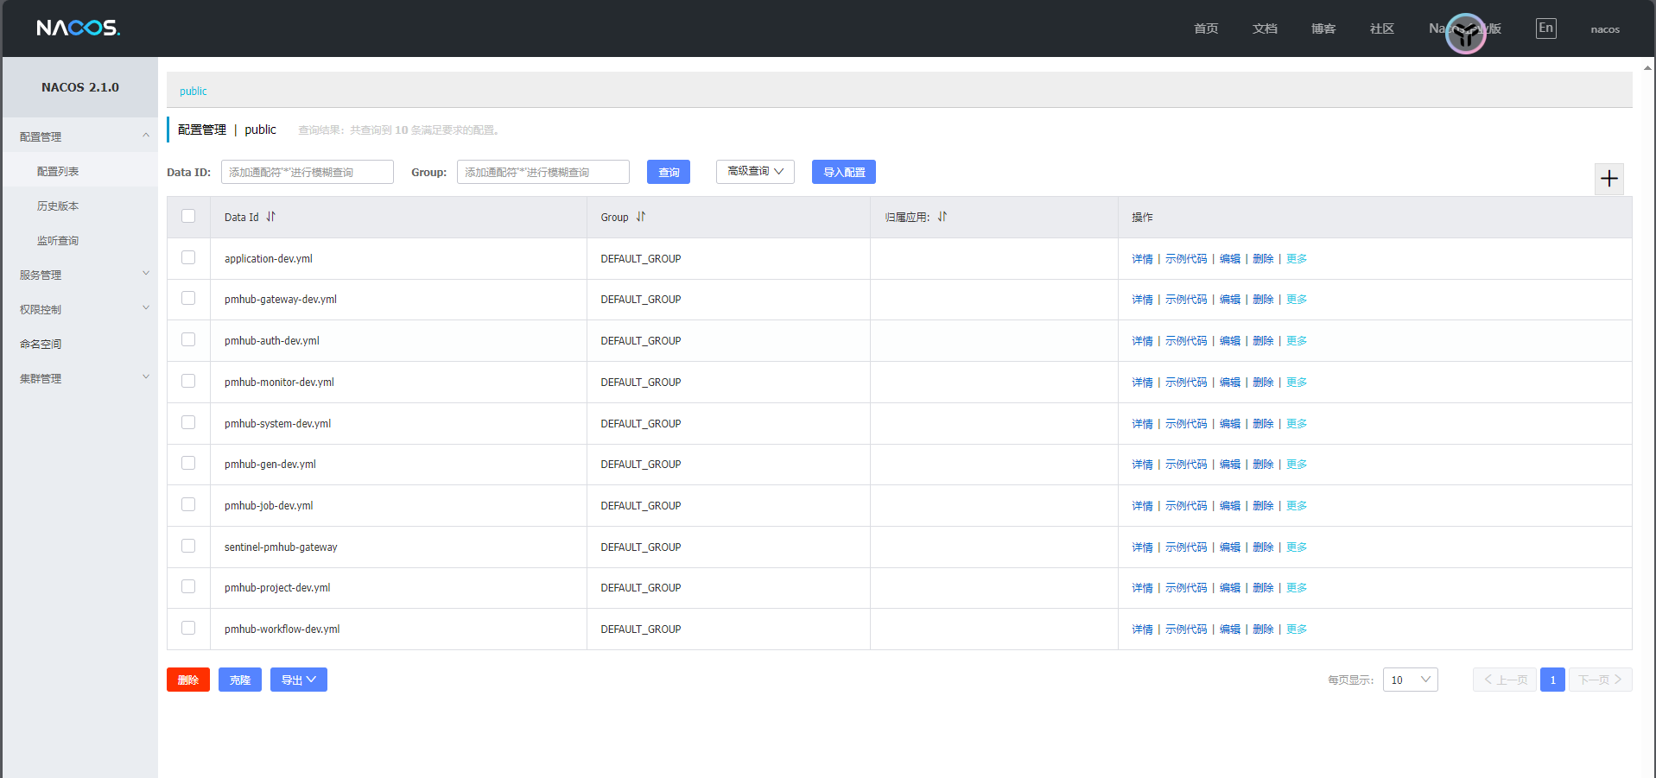Open 社区 in the top navigation
The width and height of the screenshot is (1656, 778).
(1382, 28)
